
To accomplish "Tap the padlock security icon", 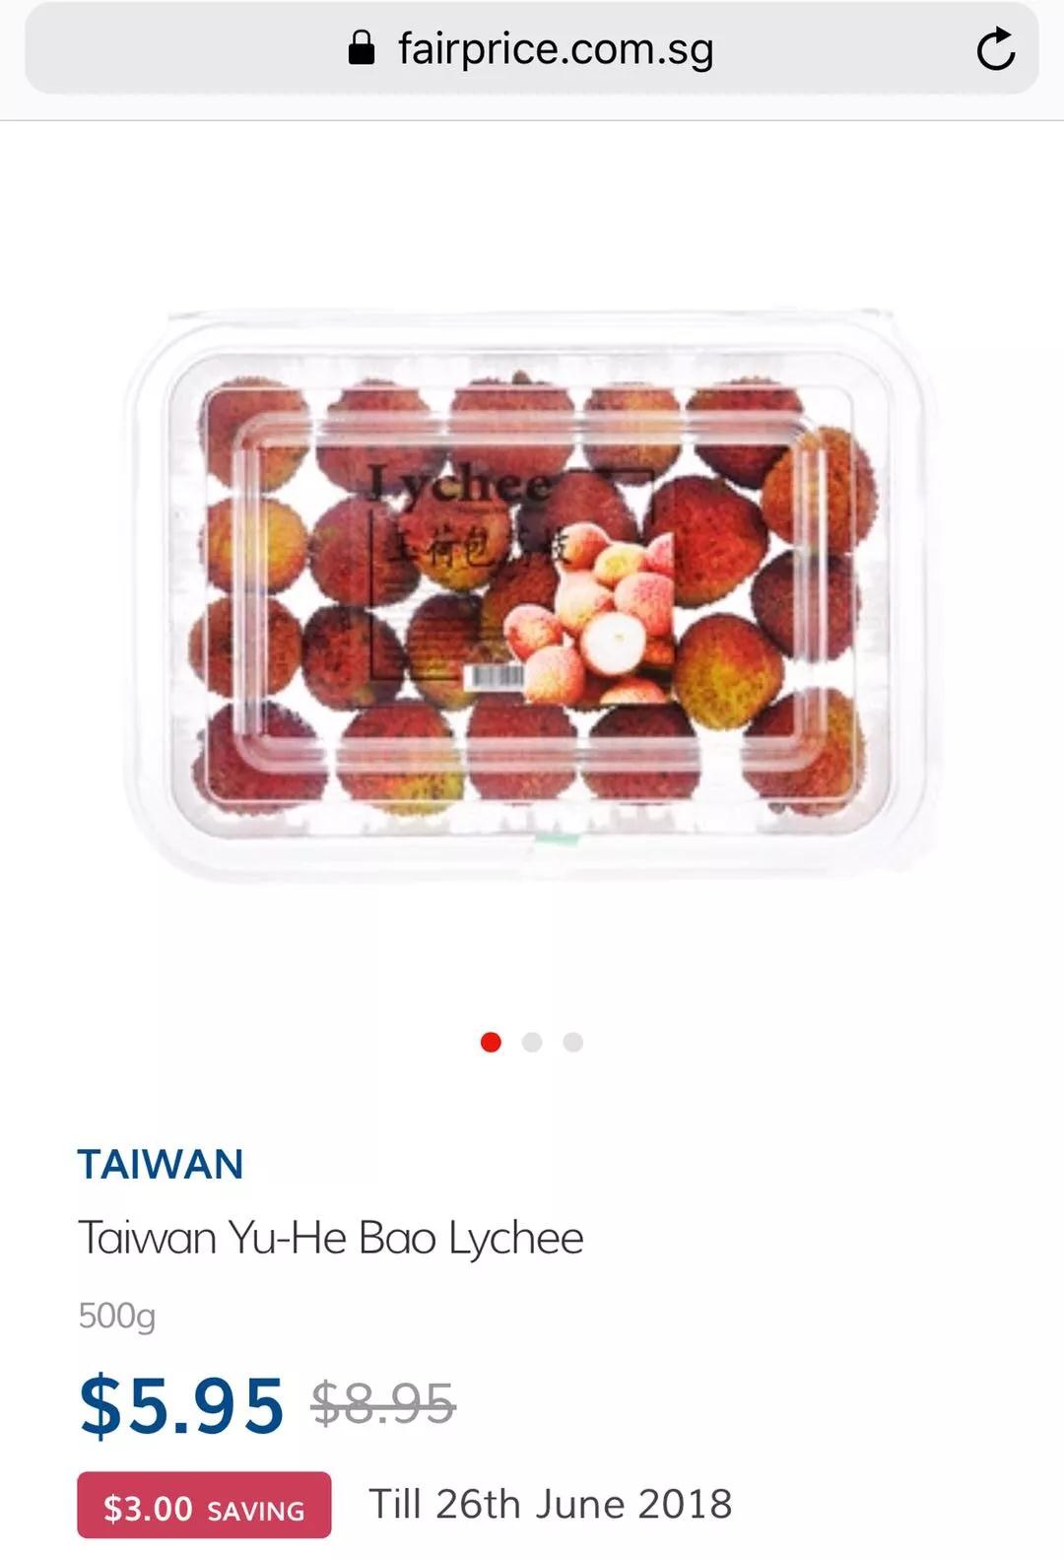I will pyautogui.click(x=362, y=47).
